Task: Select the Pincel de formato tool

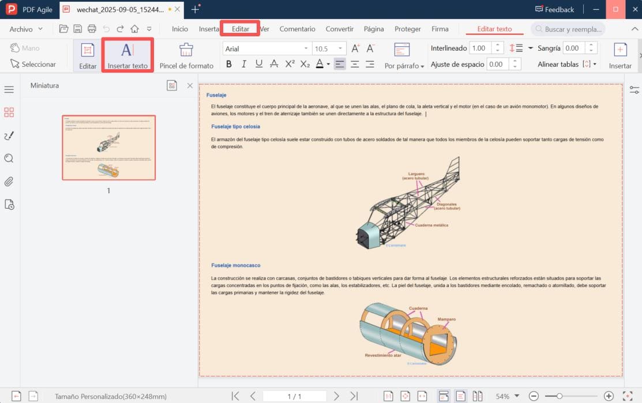Action: [x=186, y=55]
